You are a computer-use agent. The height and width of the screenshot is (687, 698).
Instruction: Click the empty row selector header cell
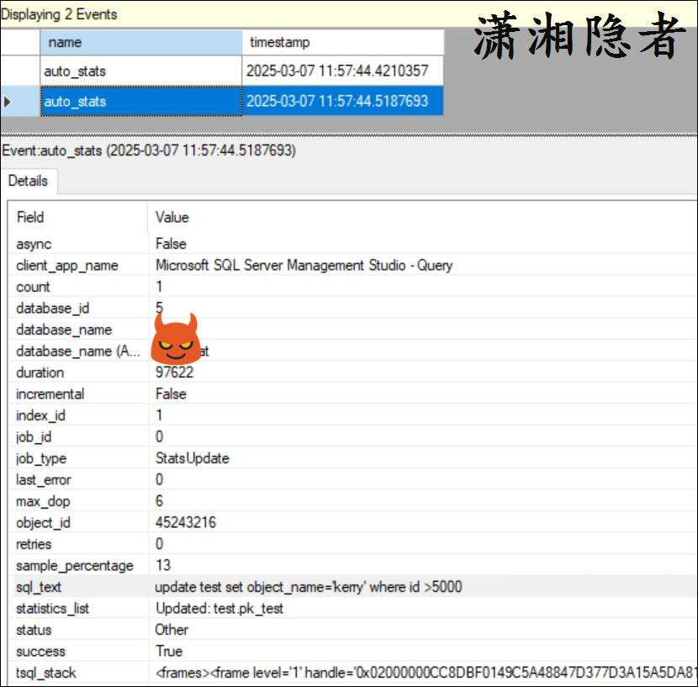point(20,43)
